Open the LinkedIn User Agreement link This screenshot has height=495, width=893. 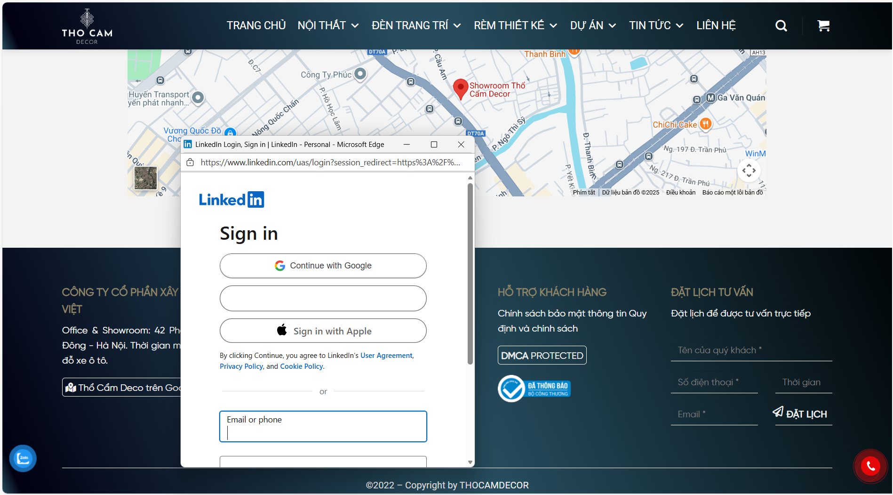point(386,356)
